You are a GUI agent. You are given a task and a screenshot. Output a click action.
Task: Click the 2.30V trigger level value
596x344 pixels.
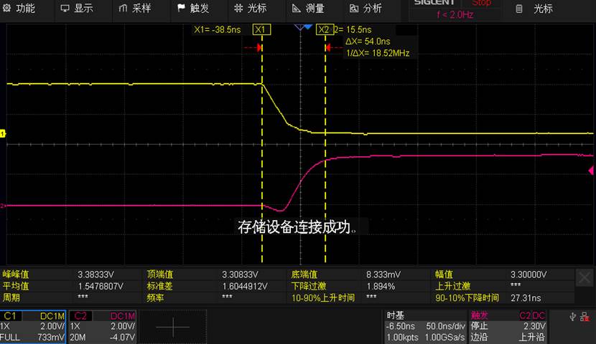click(534, 326)
